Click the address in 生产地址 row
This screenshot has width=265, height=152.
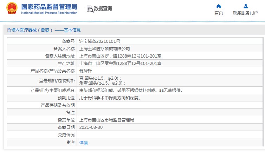(120, 64)
